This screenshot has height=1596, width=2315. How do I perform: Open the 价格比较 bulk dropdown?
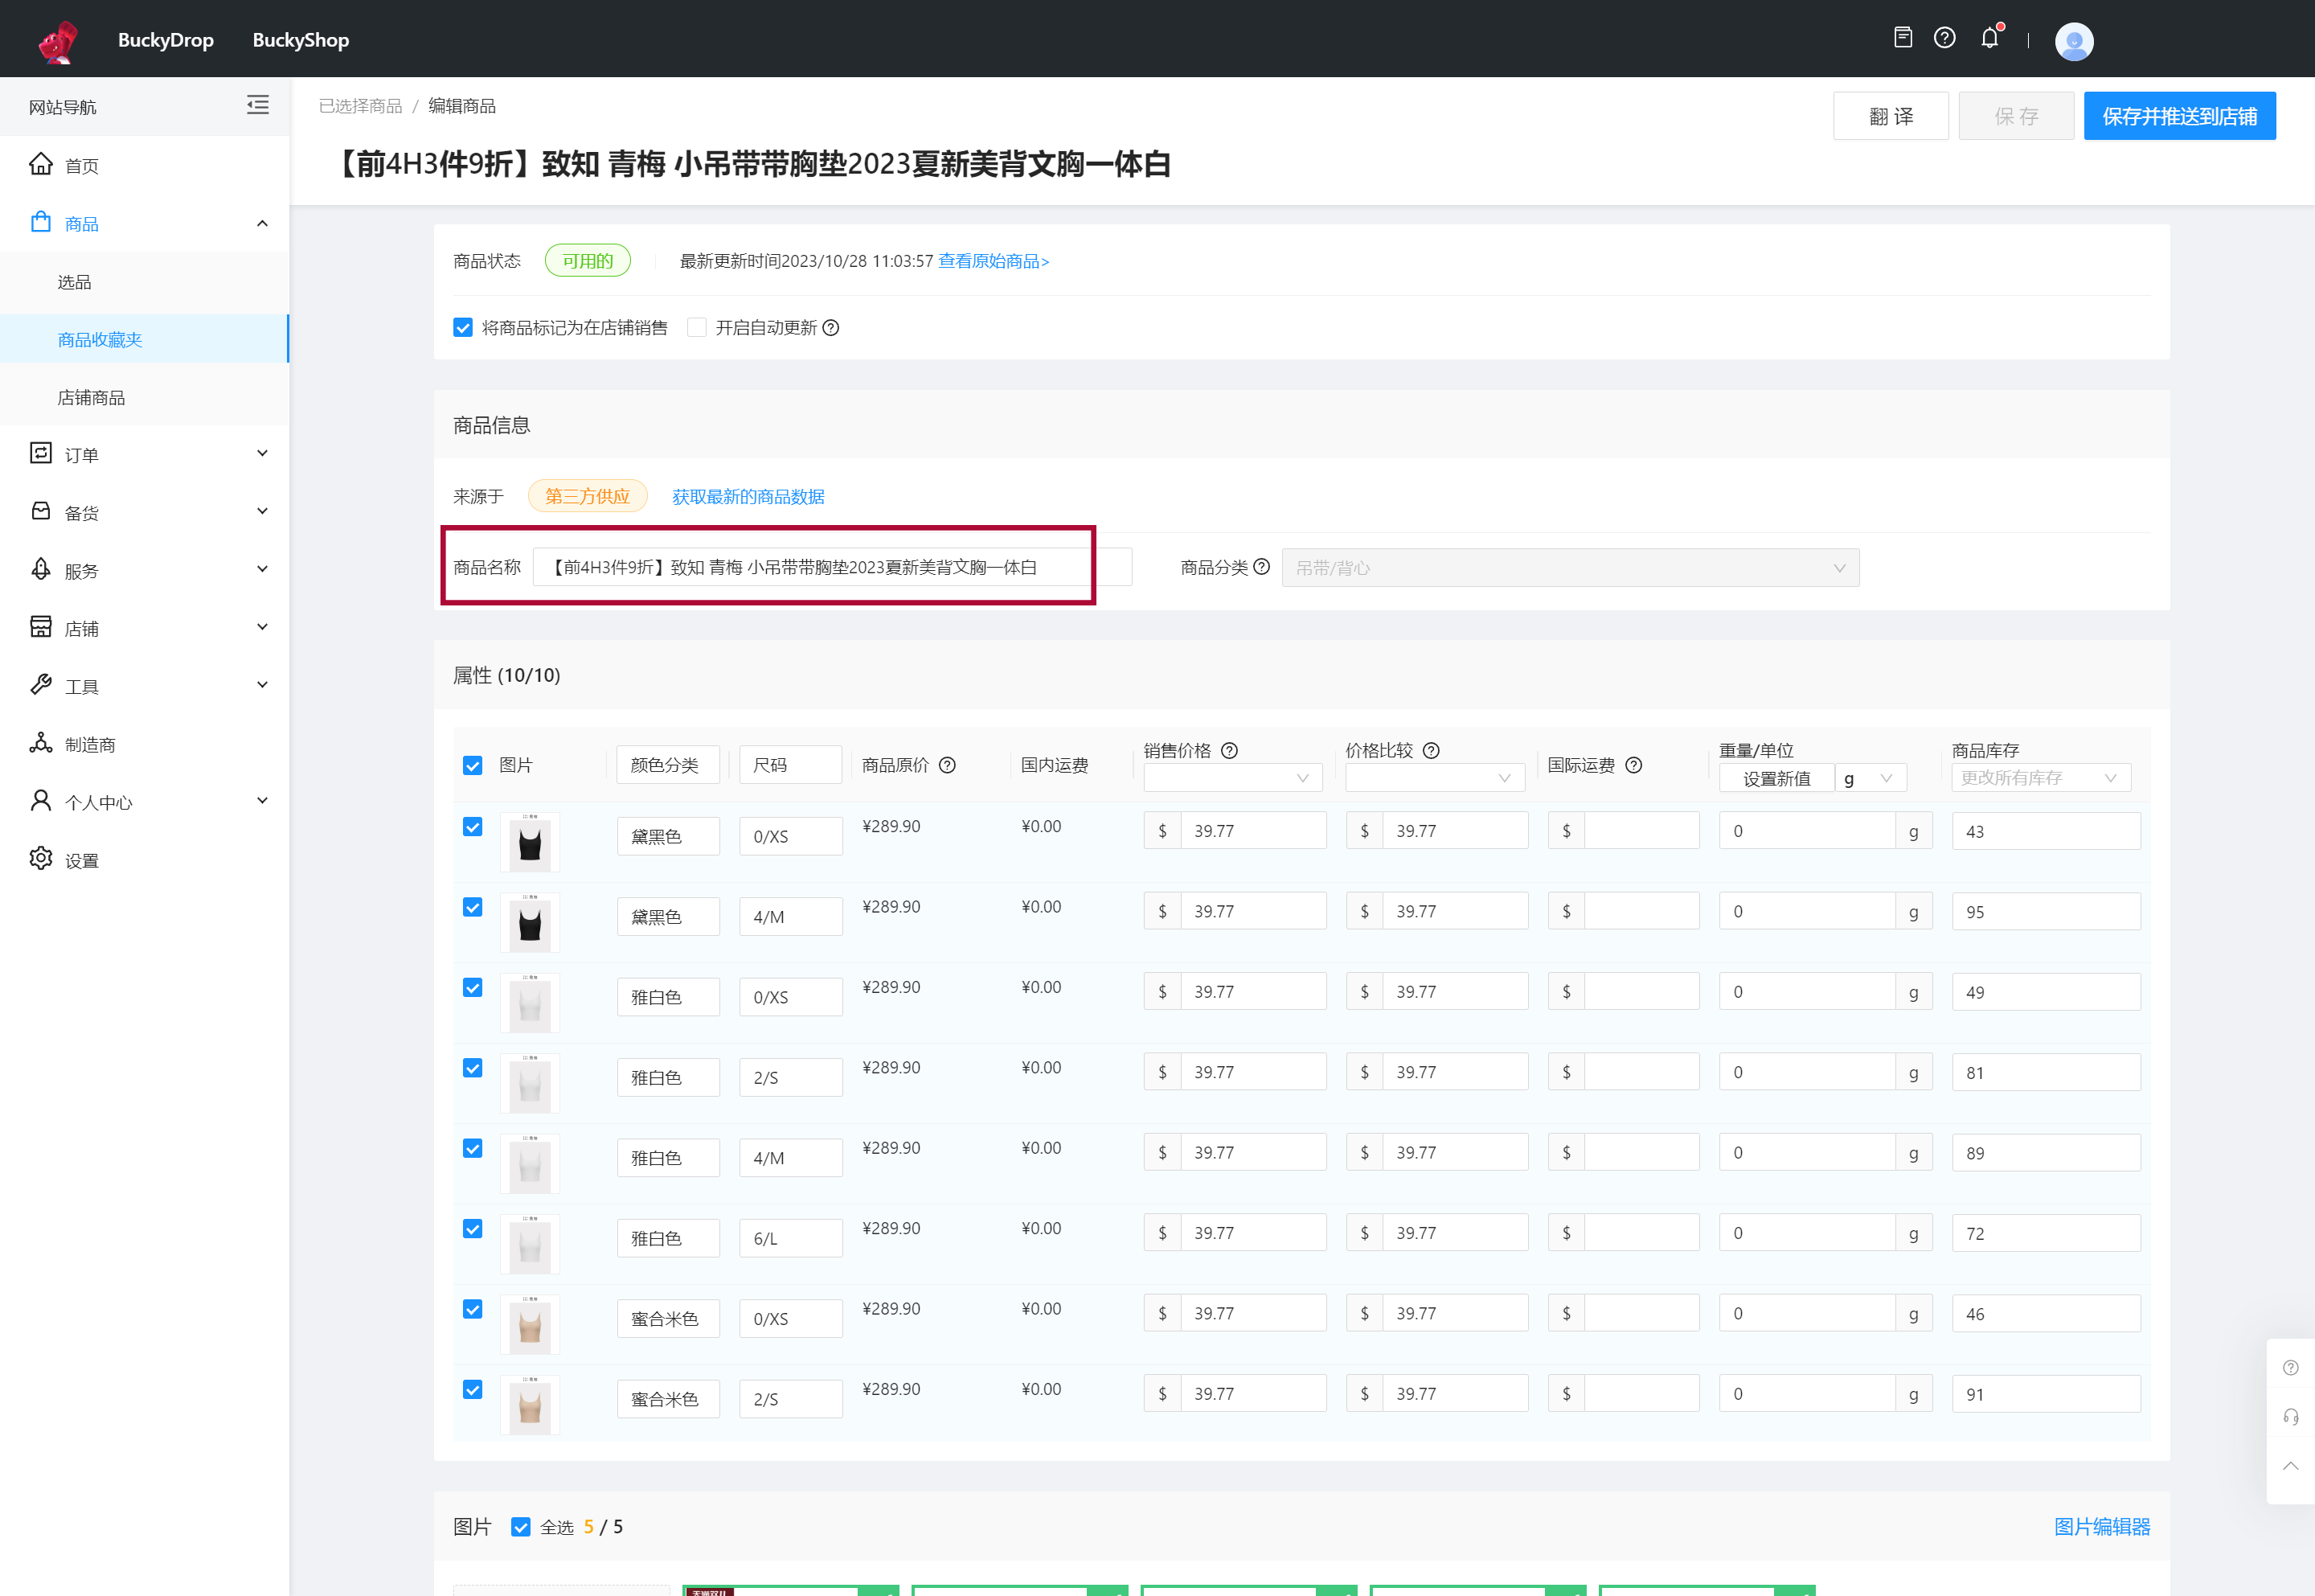click(x=1434, y=777)
